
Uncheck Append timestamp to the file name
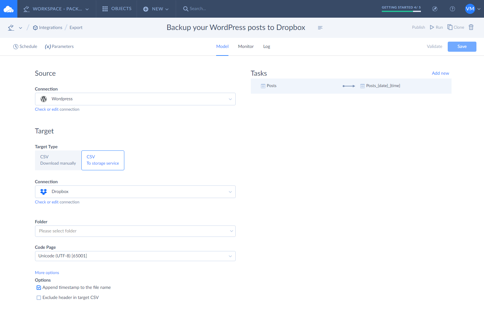click(x=38, y=287)
